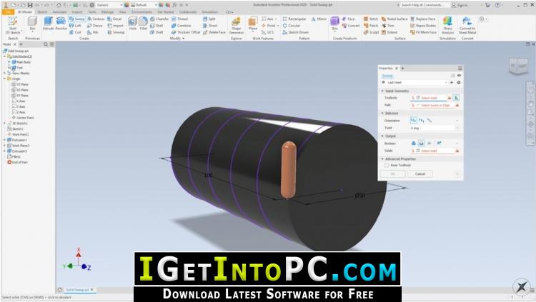Expand the Solid Bodies node in browser
Image resolution: width=536 pixels, height=302 pixels.
(x=5, y=56)
